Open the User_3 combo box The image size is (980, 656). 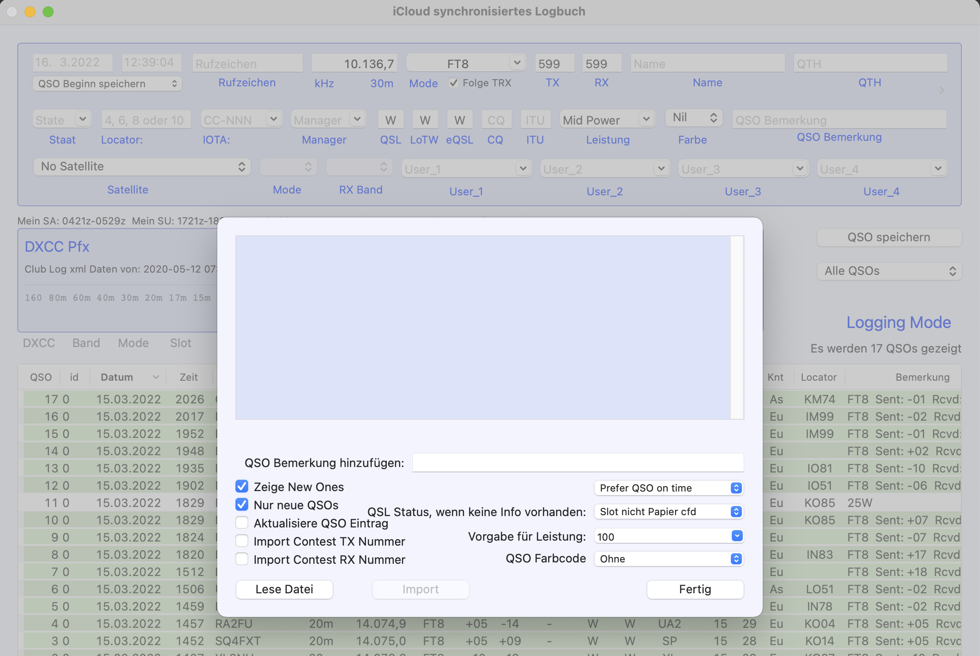[800, 169]
